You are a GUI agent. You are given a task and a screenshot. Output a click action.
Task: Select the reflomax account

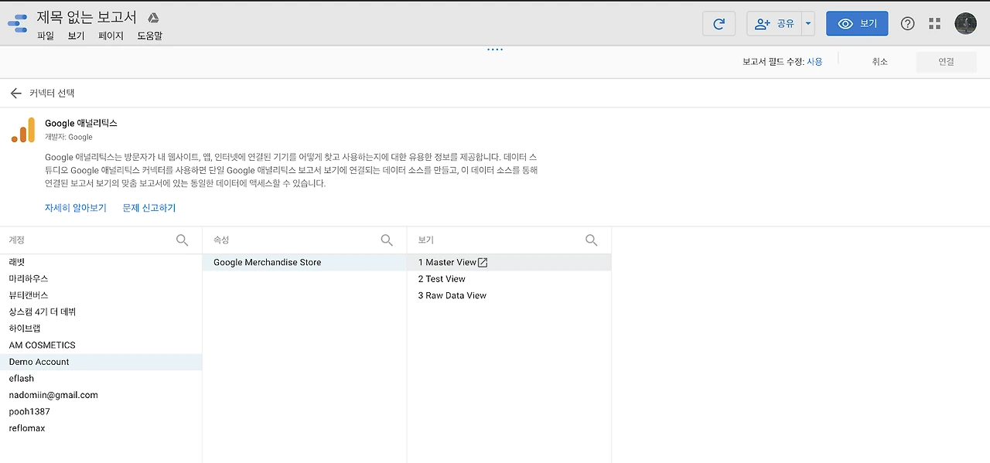tap(101, 428)
